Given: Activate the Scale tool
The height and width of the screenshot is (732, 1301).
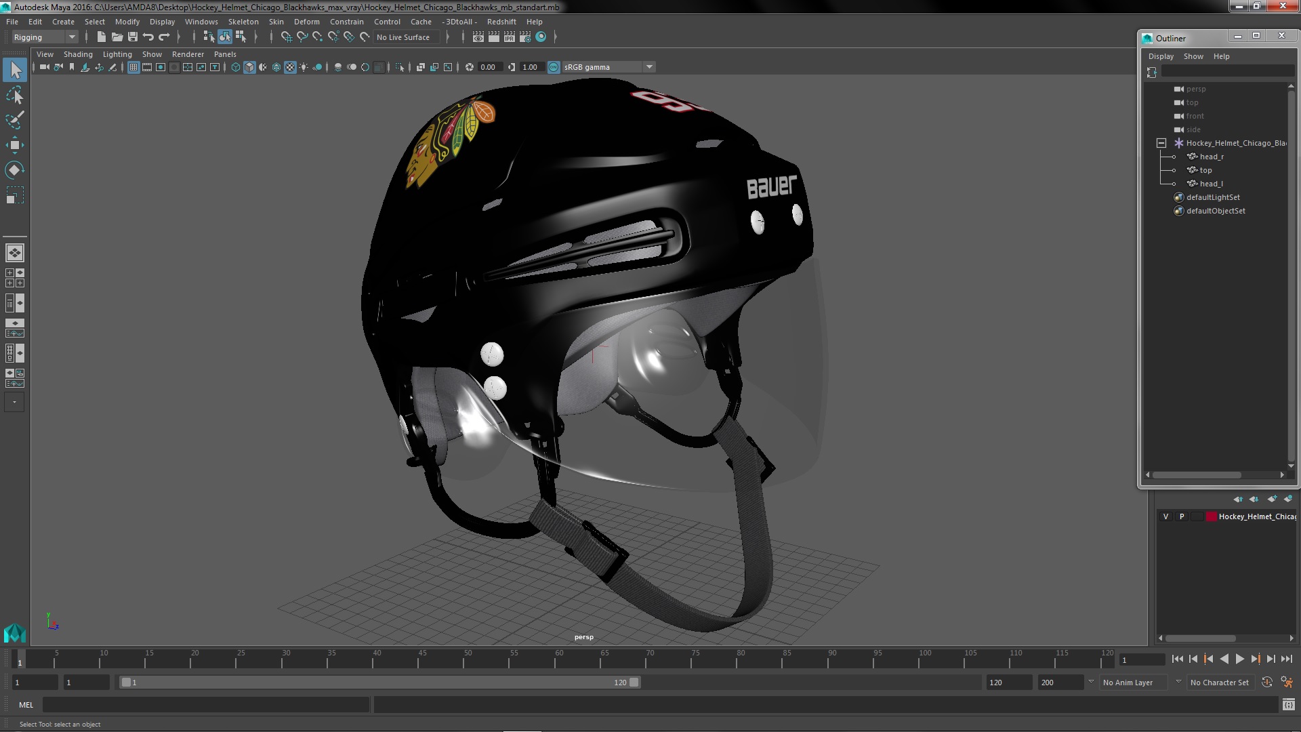Looking at the screenshot, I should point(15,195).
